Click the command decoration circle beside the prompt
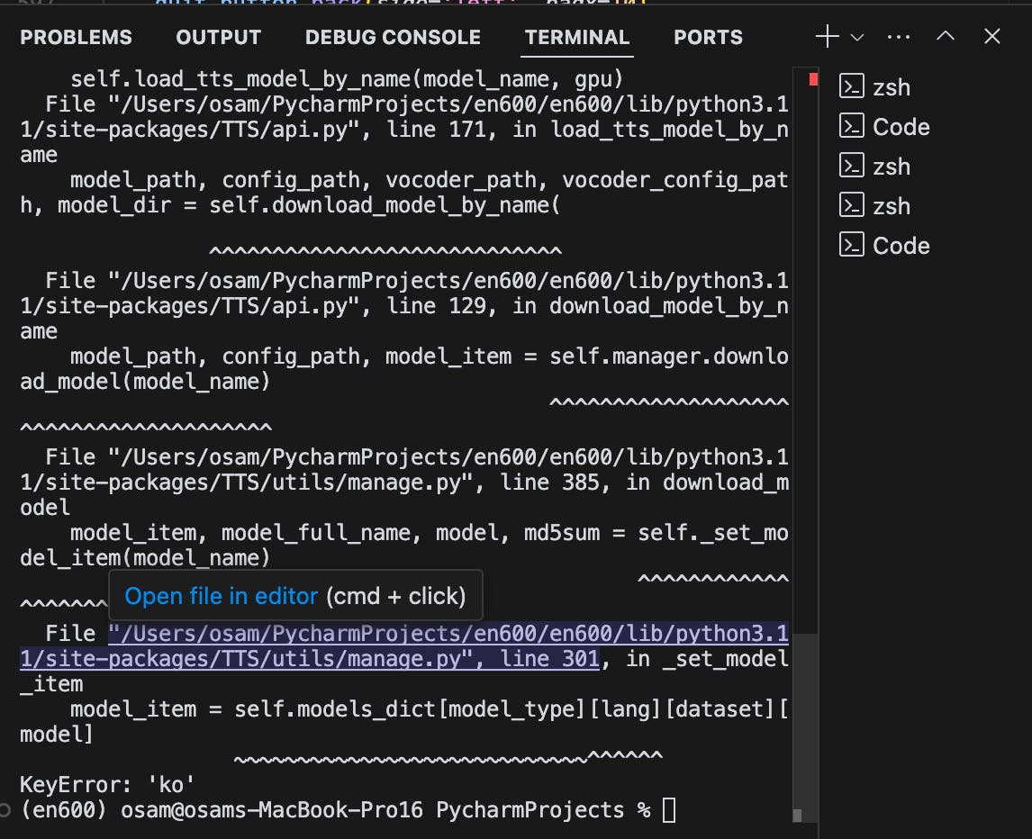 click(5, 809)
